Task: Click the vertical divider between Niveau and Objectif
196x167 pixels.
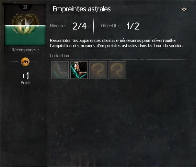Action: click(x=94, y=26)
